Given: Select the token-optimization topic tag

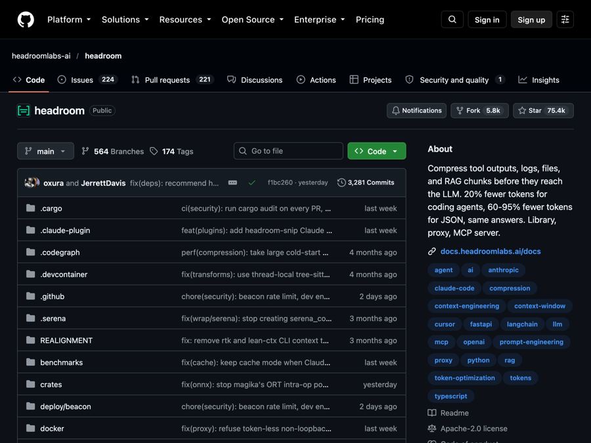Looking at the screenshot, I should [x=464, y=378].
